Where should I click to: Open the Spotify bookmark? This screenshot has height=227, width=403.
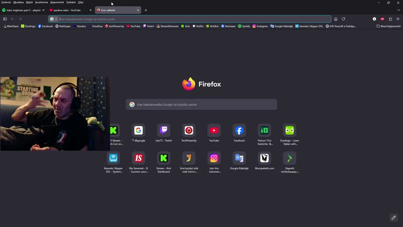click(x=244, y=26)
